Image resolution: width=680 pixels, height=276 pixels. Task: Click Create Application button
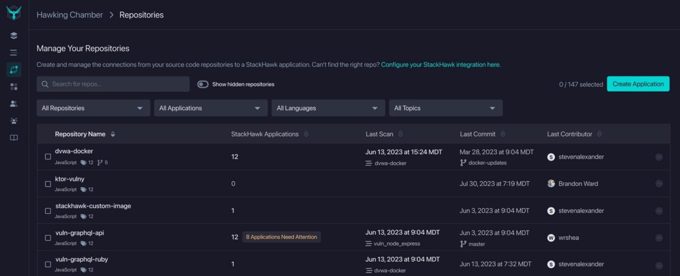click(x=638, y=84)
